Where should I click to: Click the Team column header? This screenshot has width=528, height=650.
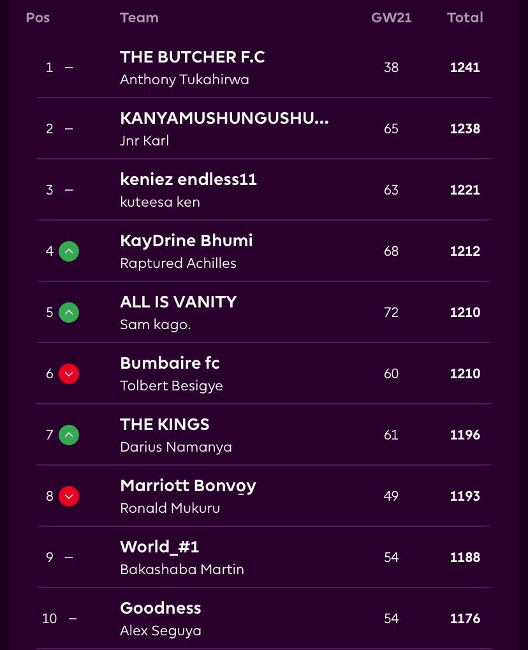click(x=139, y=18)
